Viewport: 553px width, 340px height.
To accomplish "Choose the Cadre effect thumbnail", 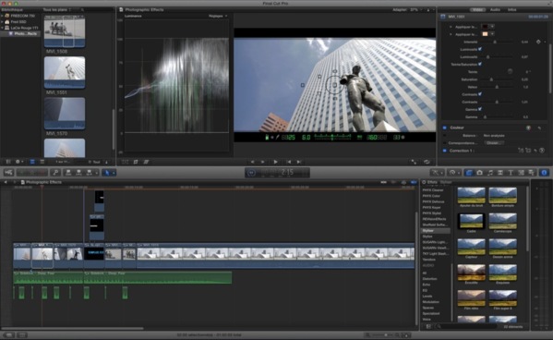I will click(471, 221).
